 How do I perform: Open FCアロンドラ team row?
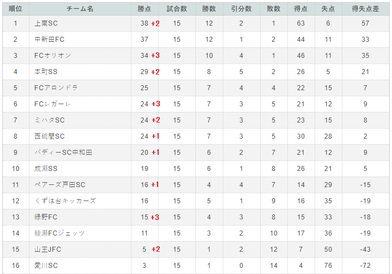(x=56, y=88)
